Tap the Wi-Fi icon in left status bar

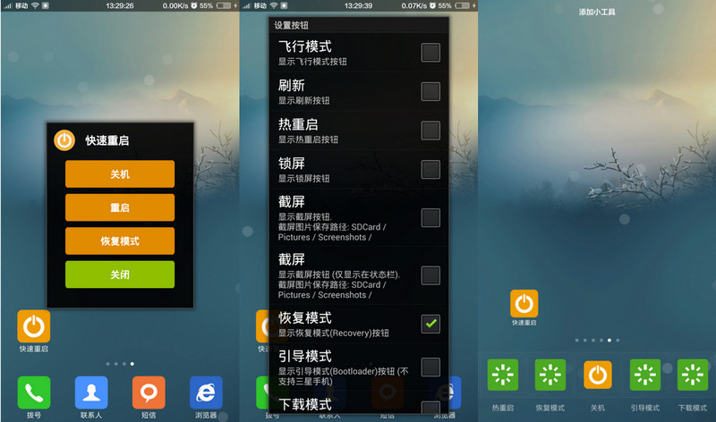(x=35, y=6)
